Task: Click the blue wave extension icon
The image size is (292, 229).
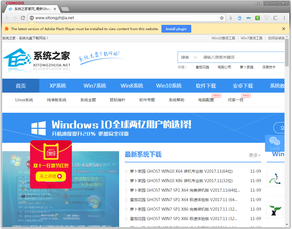Action: [249, 18]
